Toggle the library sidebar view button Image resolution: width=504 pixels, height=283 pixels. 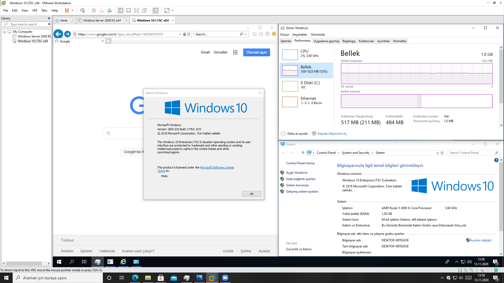[x=121, y=10]
